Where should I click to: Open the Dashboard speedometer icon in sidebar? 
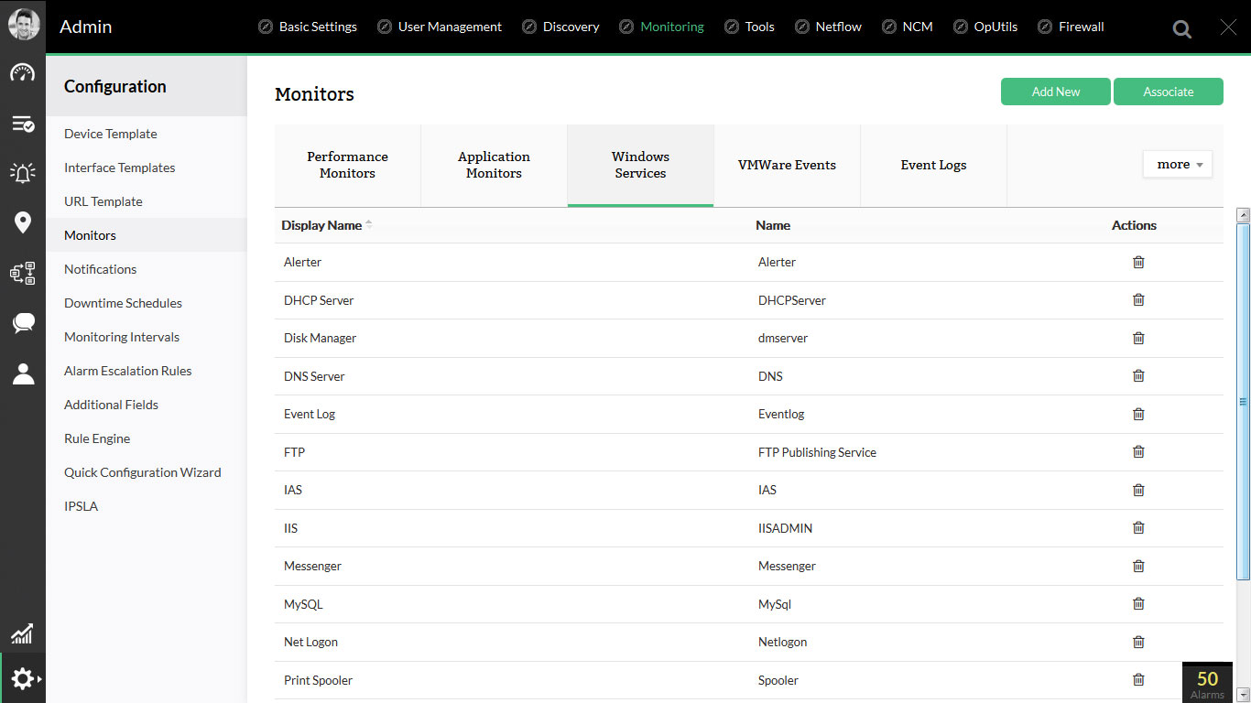point(22,73)
